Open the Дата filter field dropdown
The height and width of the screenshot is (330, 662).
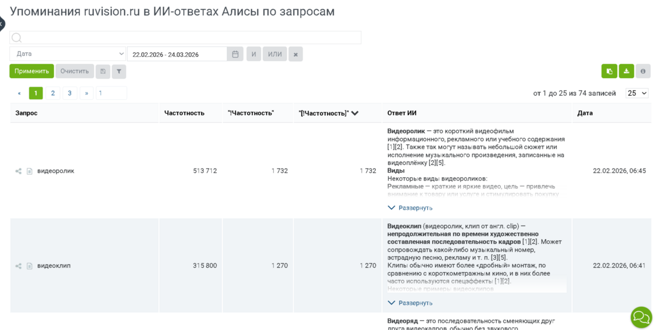(x=68, y=54)
